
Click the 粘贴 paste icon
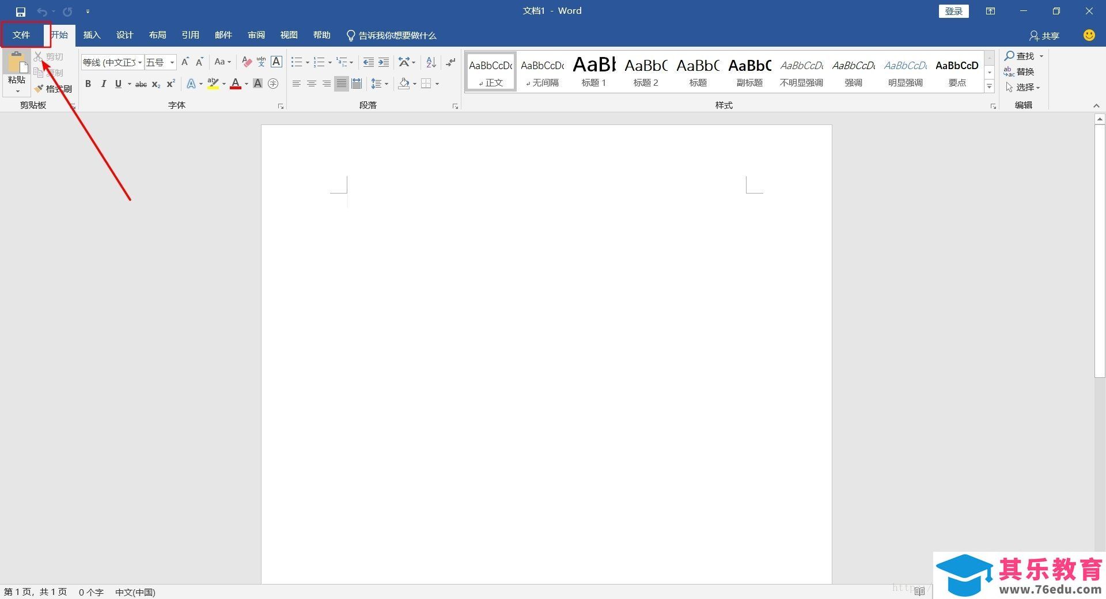point(17,62)
